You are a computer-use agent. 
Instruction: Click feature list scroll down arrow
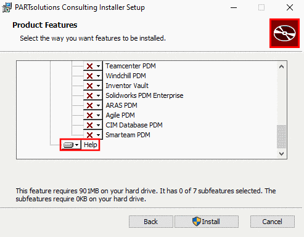click(x=281, y=154)
